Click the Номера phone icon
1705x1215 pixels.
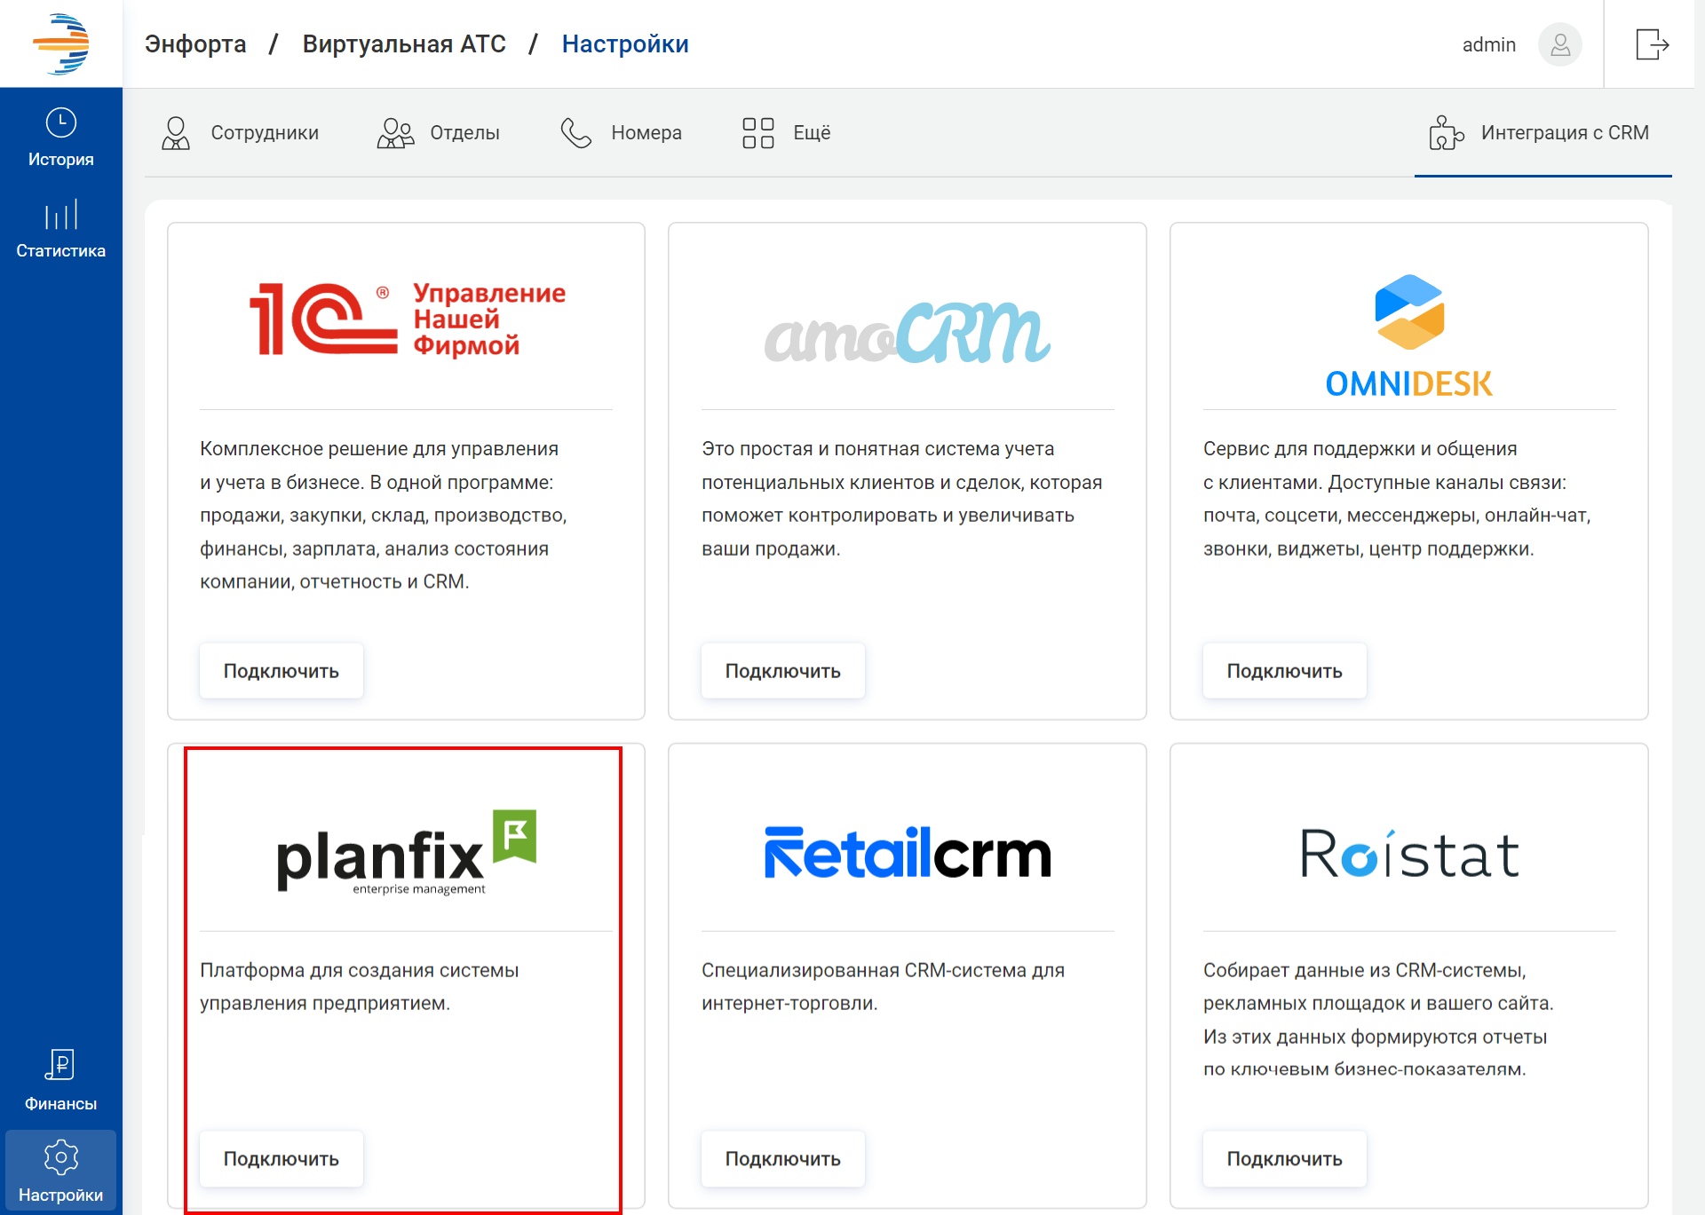(x=576, y=133)
